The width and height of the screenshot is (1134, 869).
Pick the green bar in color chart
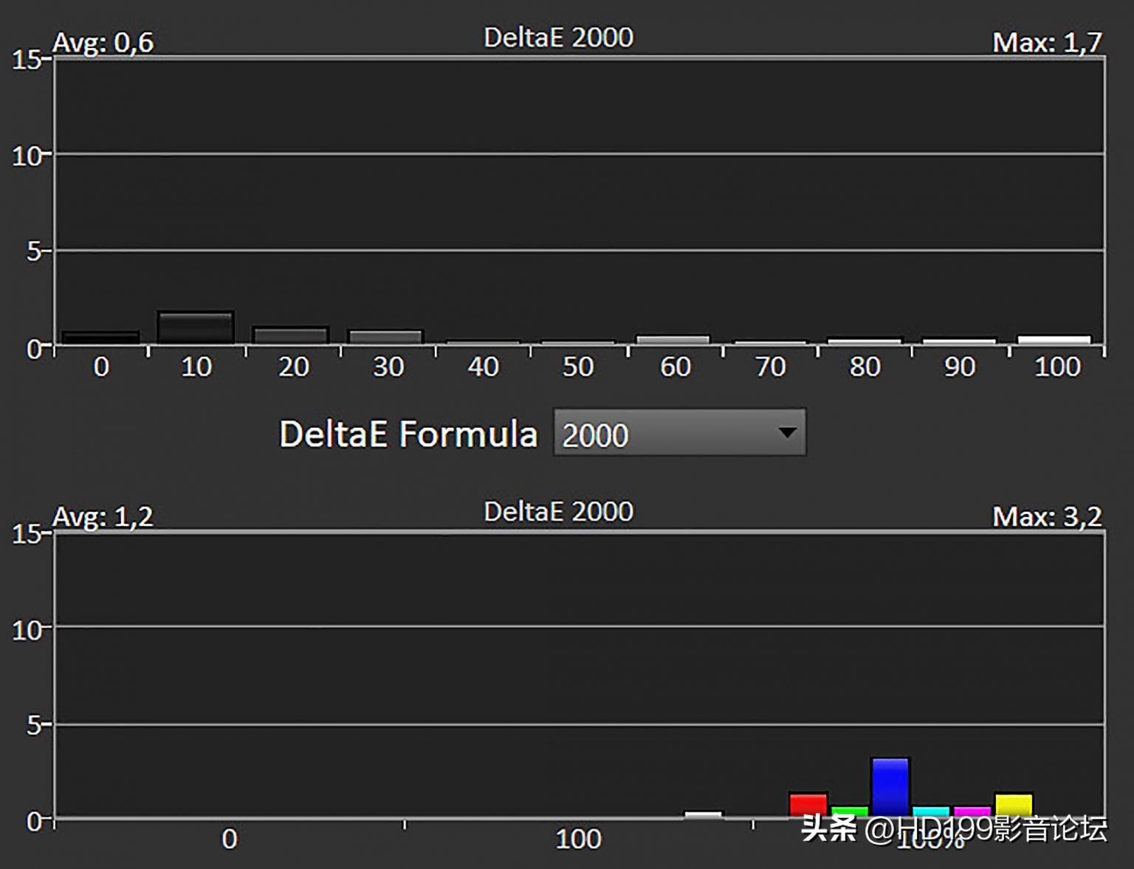pos(850,811)
